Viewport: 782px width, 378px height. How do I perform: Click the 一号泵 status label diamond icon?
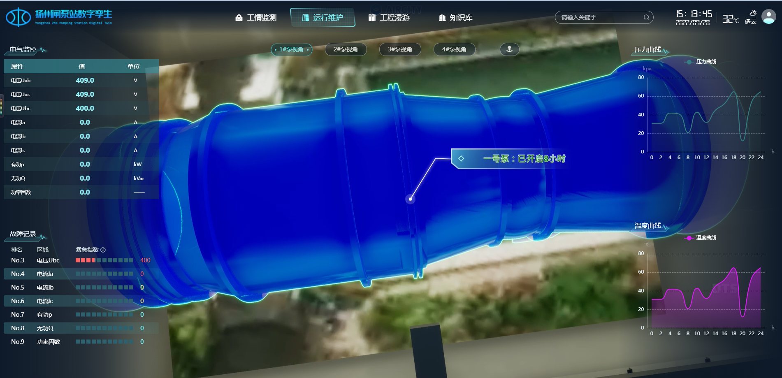coord(461,158)
